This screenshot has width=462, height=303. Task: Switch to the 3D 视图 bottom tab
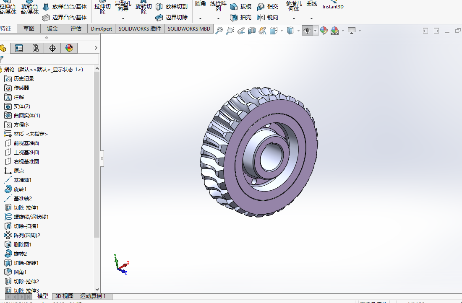[x=65, y=296]
